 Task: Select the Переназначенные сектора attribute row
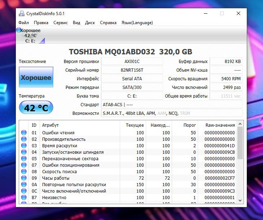coord(128,158)
